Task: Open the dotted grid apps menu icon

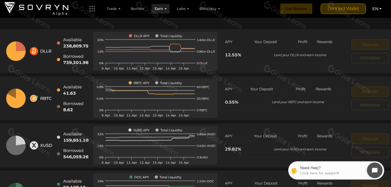Action: pyautogui.click(x=92, y=9)
